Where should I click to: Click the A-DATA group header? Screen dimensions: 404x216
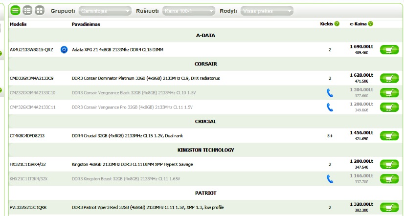click(205, 36)
